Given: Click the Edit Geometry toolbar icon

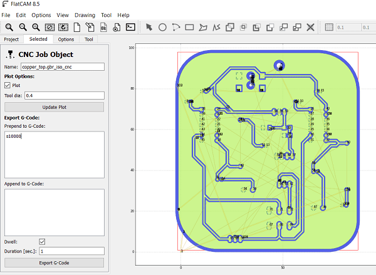Looking at the screenshot, I should [x=90, y=27].
